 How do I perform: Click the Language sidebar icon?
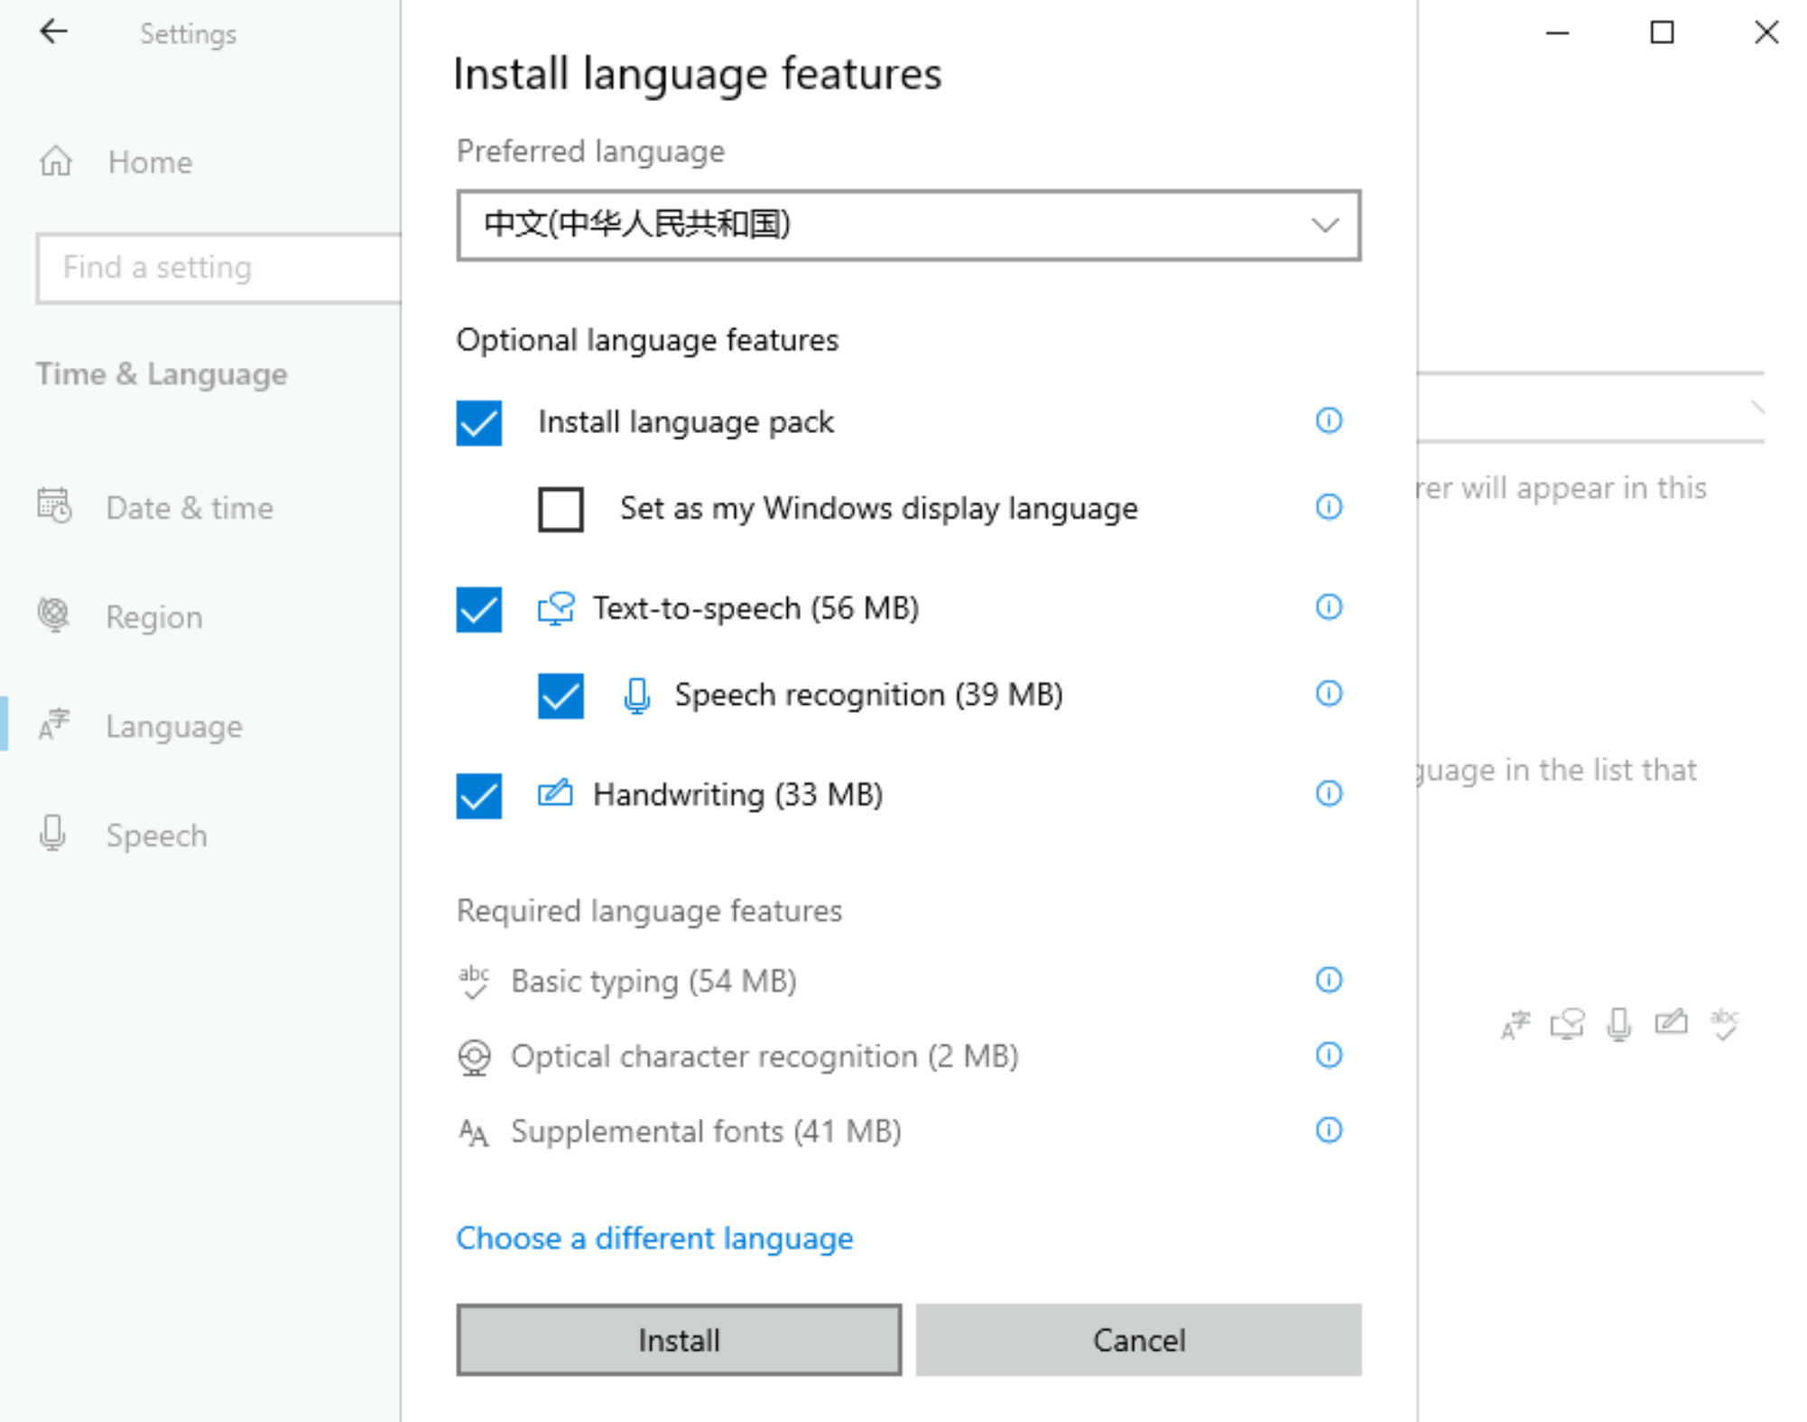[54, 725]
